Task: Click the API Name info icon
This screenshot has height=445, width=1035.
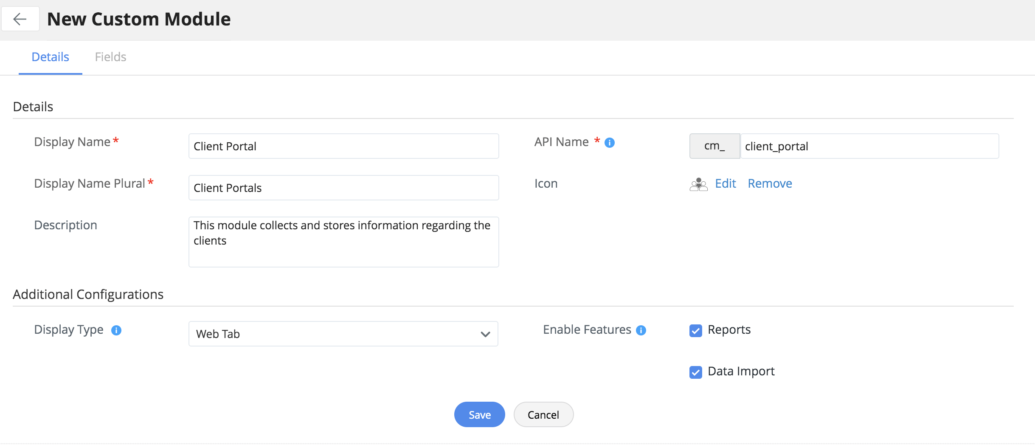Action: click(x=609, y=143)
